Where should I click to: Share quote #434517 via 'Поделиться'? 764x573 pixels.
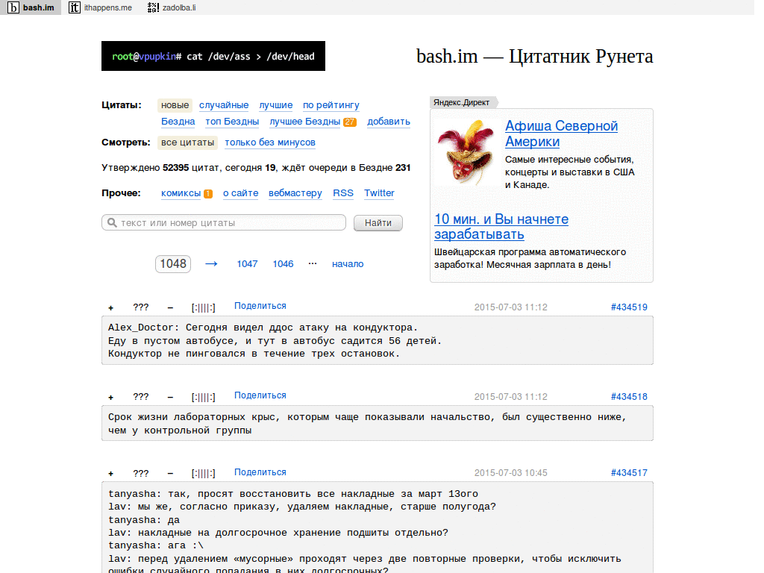tap(260, 472)
